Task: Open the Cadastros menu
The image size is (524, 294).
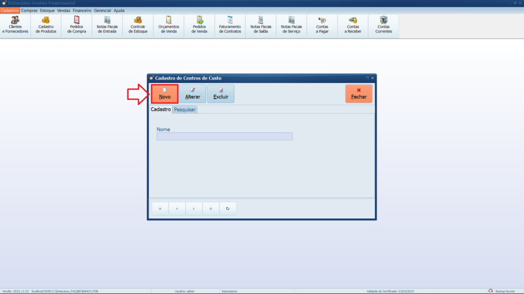Action: coord(10,11)
